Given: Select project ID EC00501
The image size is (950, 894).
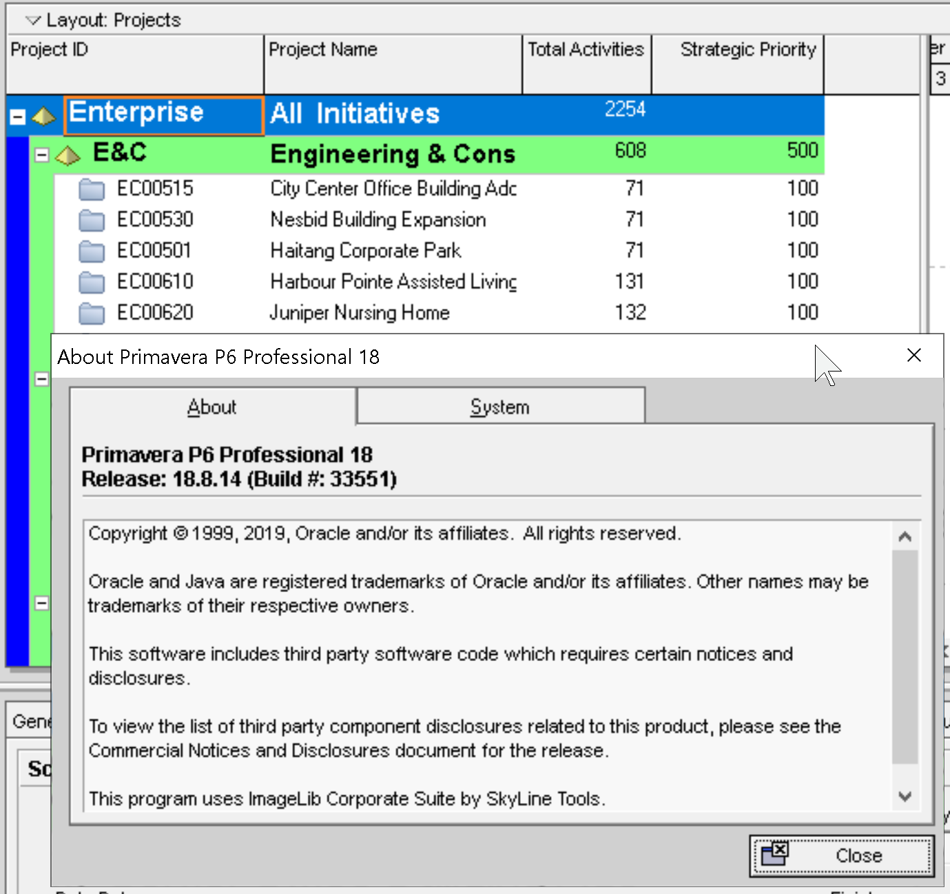Looking at the screenshot, I should point(154,250).
